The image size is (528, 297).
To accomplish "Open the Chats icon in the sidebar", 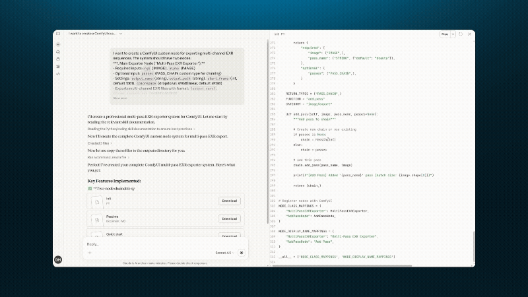I will (x=58, y=52).
